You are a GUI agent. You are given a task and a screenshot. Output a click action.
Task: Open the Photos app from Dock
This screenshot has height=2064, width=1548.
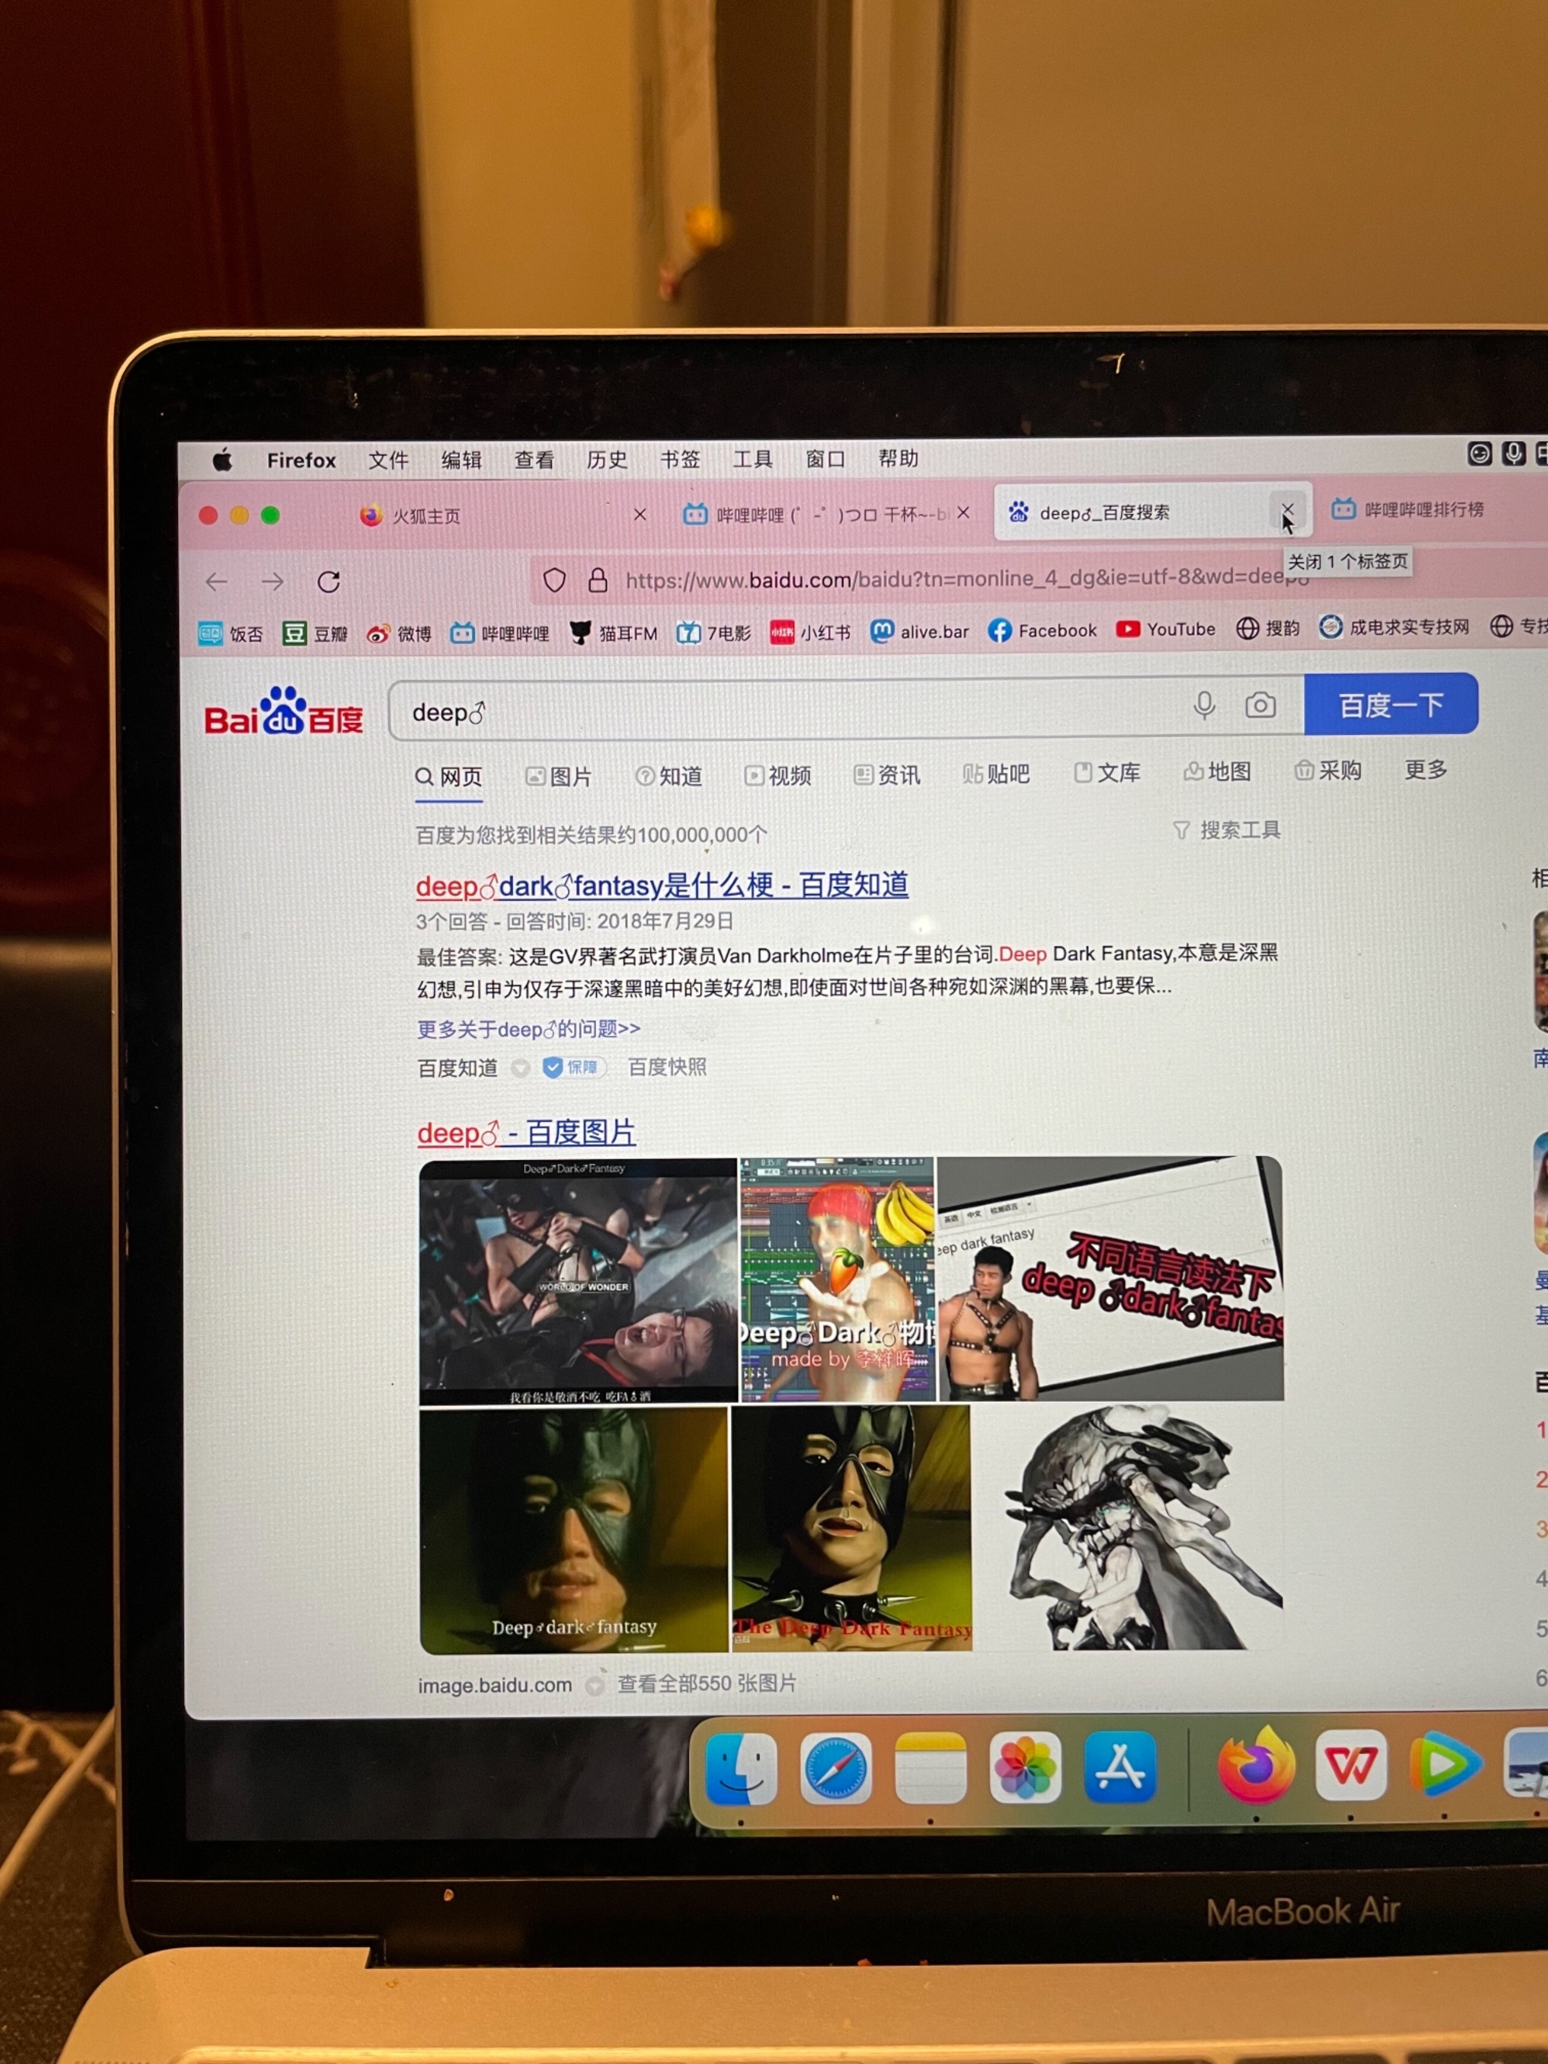pos(1025,1767)
